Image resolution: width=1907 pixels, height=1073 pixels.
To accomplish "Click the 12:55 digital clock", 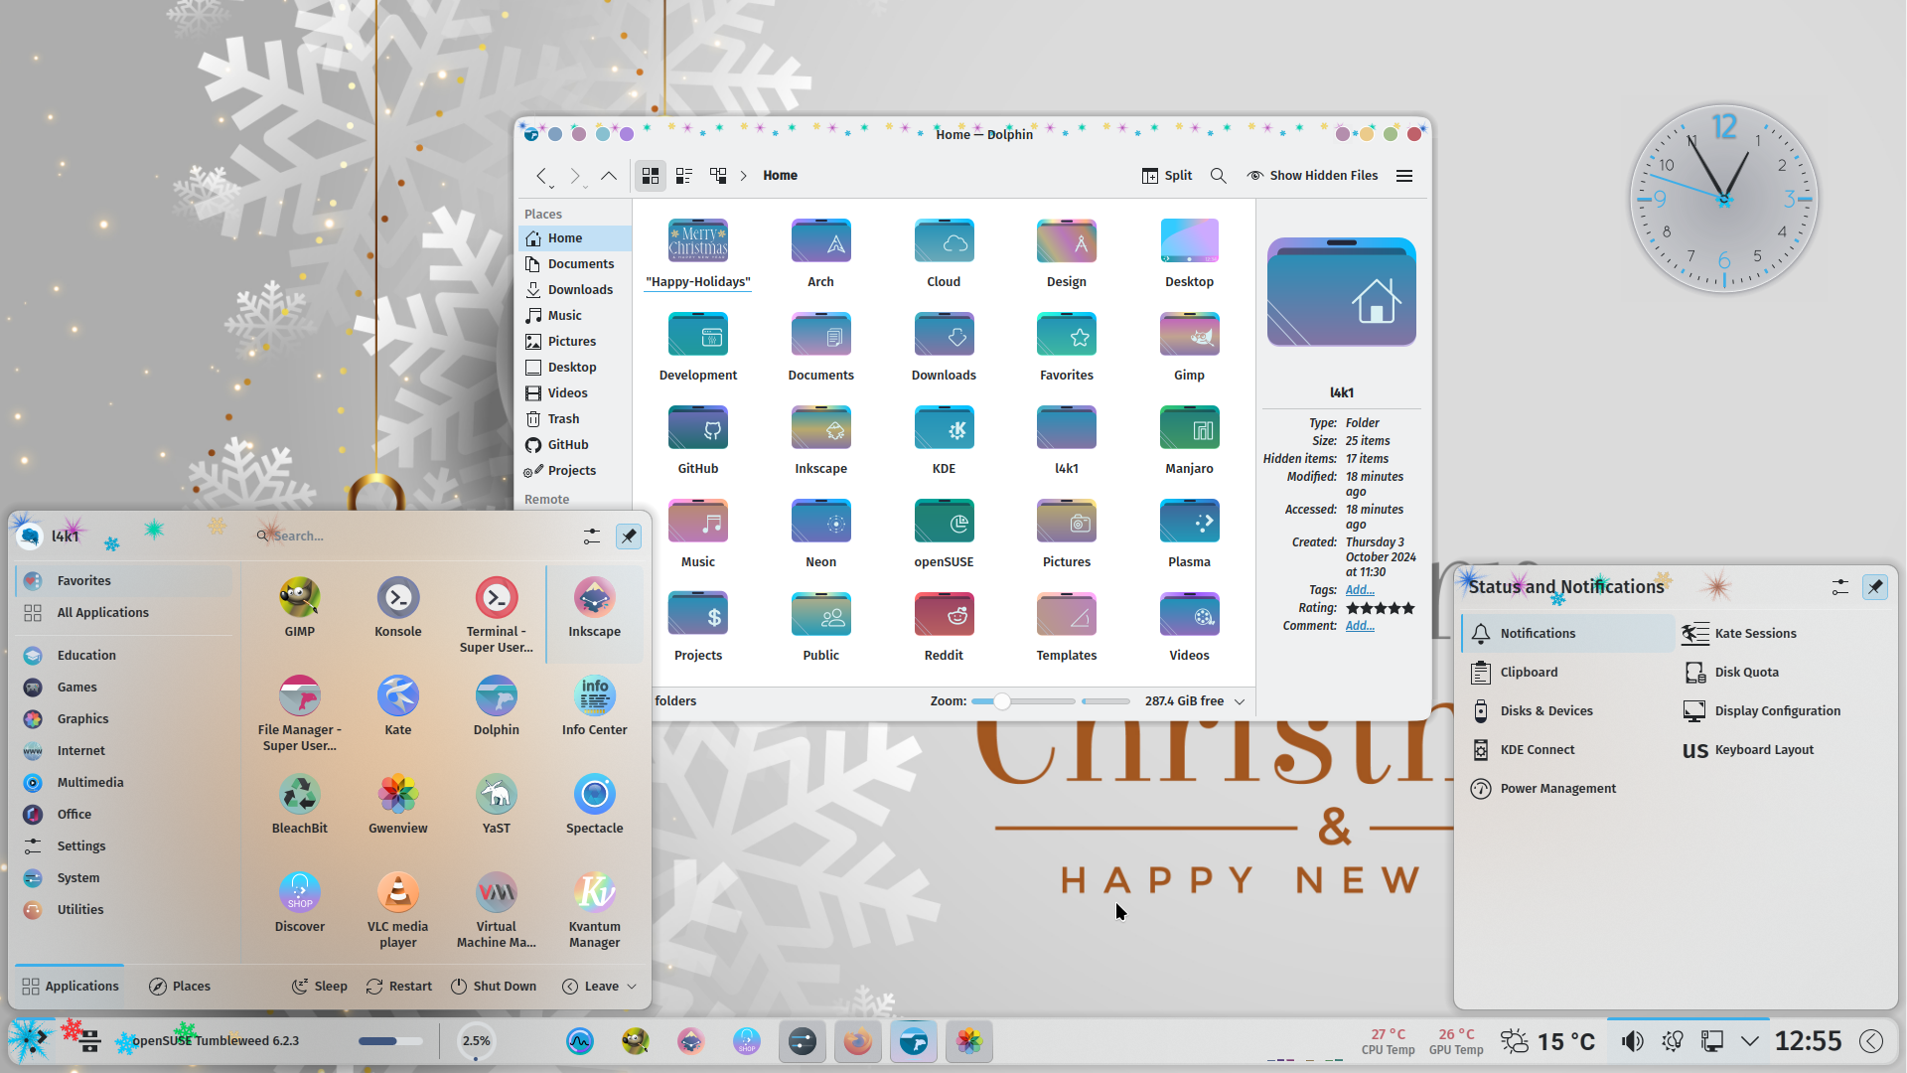I will (1808, 1041).
